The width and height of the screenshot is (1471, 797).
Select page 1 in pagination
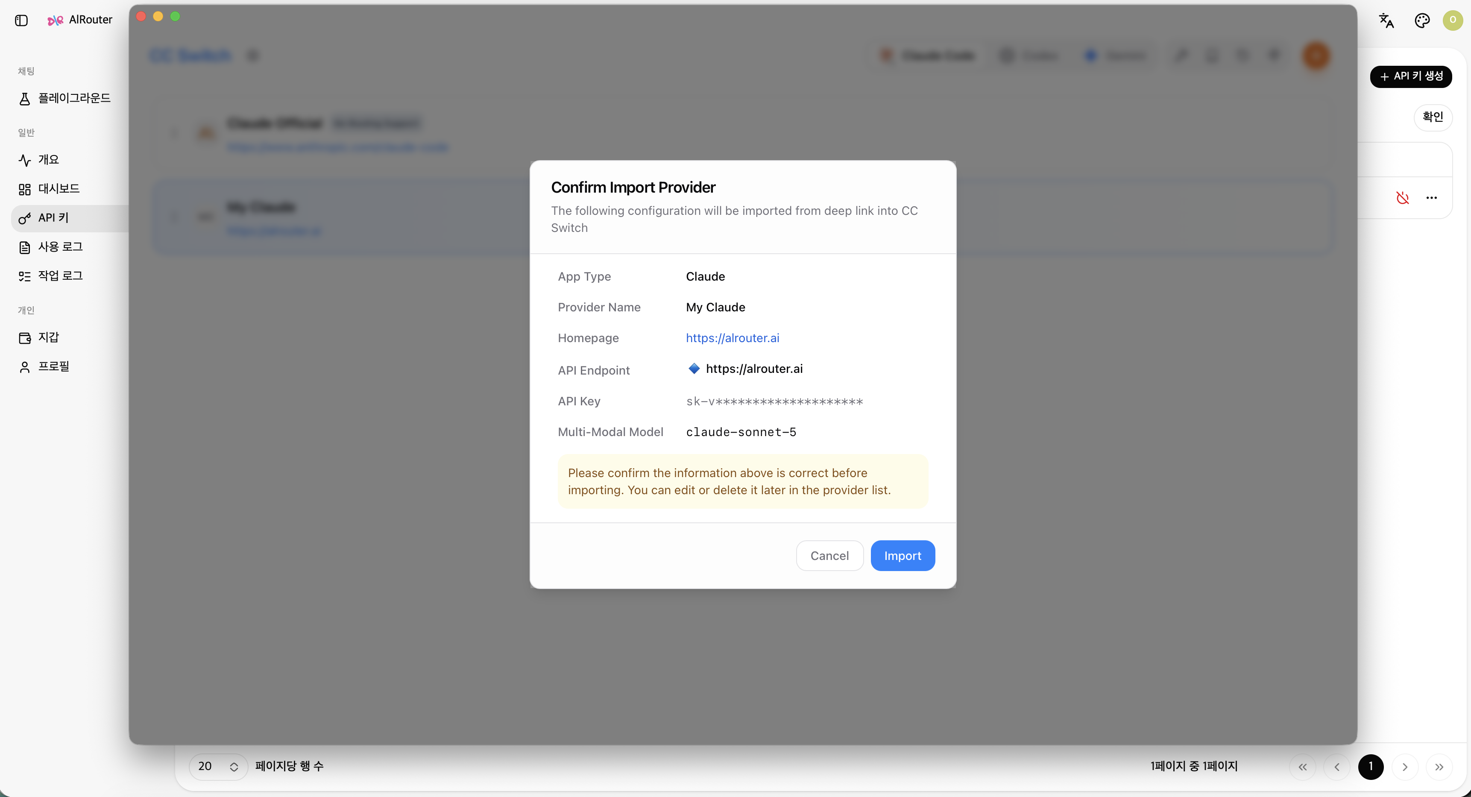[x=1370, y=767]
